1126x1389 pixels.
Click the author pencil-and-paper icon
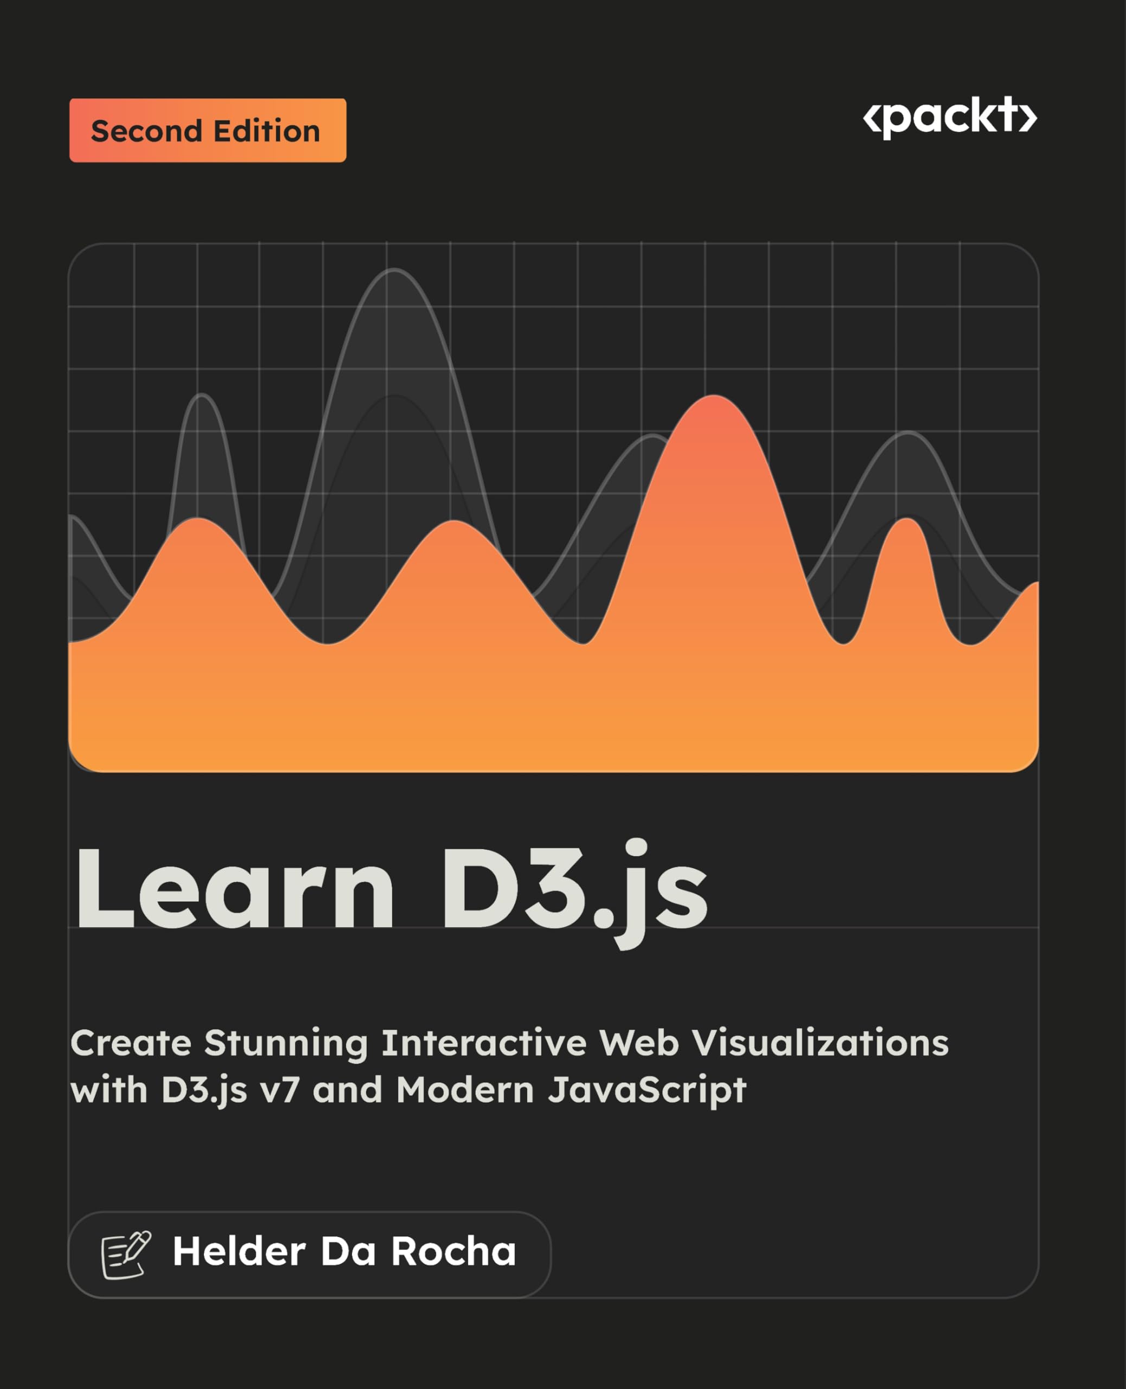pos(126,1254)
